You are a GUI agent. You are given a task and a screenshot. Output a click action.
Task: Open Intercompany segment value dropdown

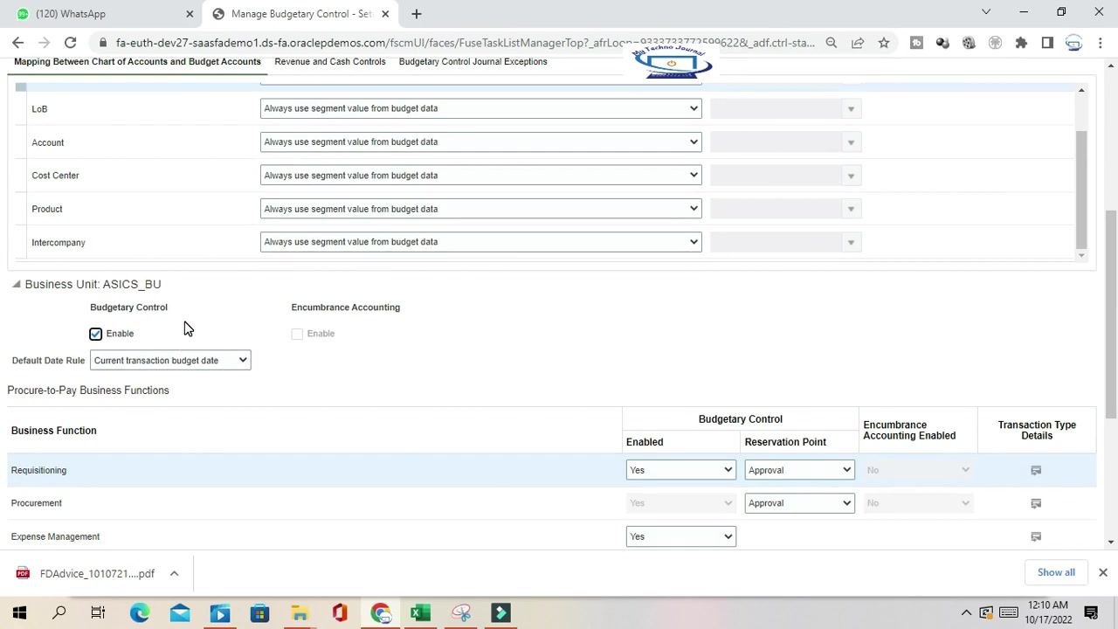coord(480,242)
